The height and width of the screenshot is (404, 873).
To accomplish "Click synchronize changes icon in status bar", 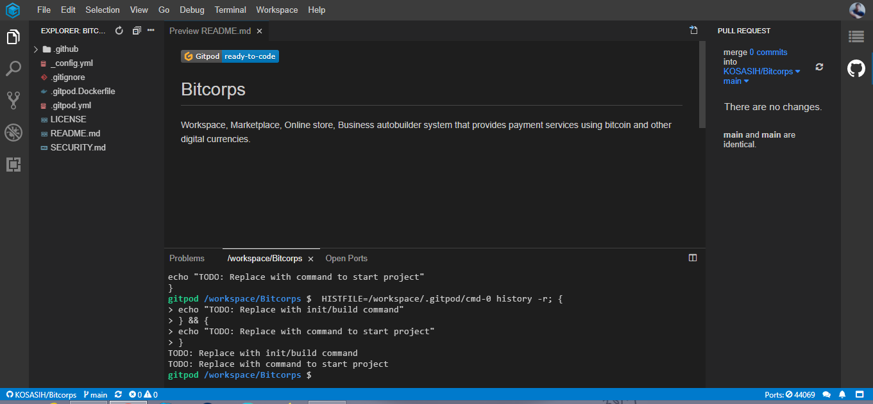I will tap(118, 395).
